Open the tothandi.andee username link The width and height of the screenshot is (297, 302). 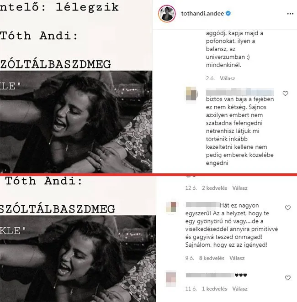202,14
